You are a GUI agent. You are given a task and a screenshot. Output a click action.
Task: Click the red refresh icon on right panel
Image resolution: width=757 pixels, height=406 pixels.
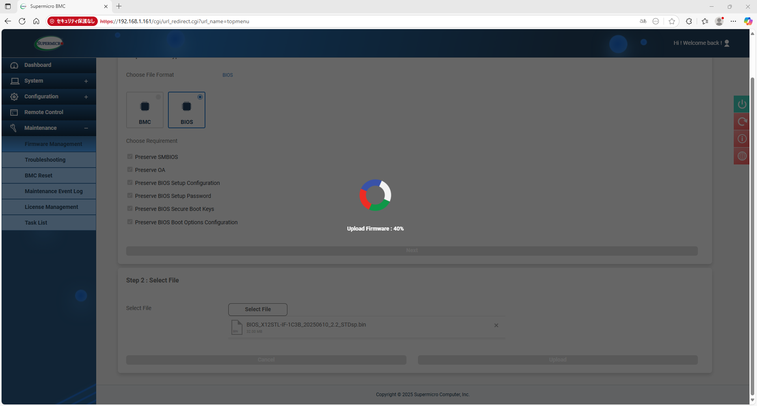742,122
